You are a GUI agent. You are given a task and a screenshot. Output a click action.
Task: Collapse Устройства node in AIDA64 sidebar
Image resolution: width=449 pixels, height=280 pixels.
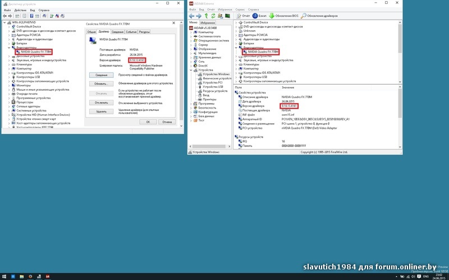[x=191, y=70]
